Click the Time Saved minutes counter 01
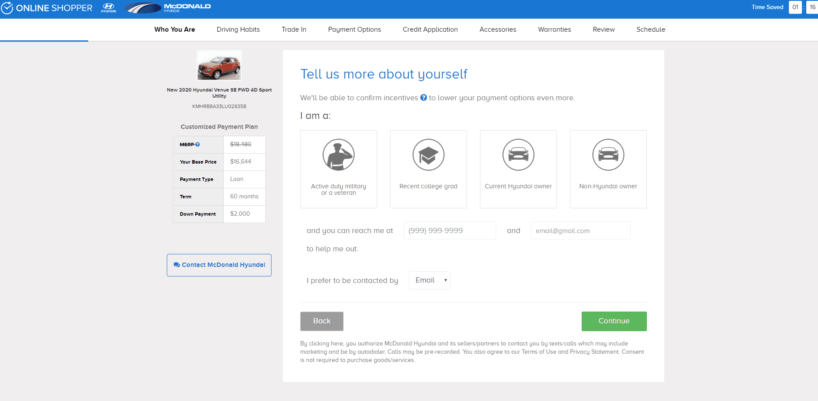 tap(795, 7)
